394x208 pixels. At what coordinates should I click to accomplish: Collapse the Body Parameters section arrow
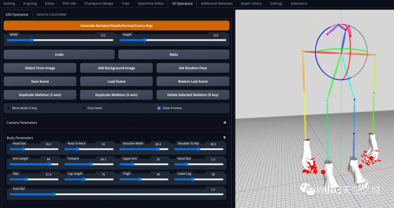click(224, 138)
